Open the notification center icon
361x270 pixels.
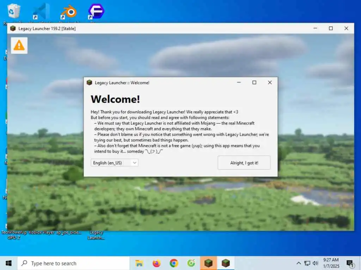tap(350, 263)
